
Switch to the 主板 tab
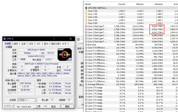[23, 44]
